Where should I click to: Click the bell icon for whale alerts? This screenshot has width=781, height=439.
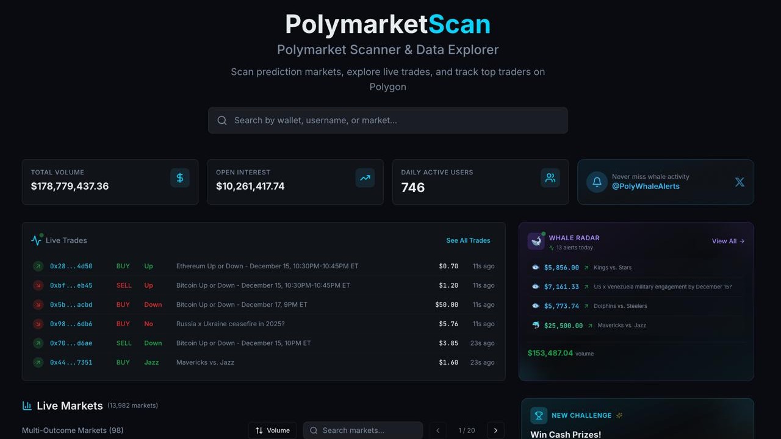pos(597,182)
